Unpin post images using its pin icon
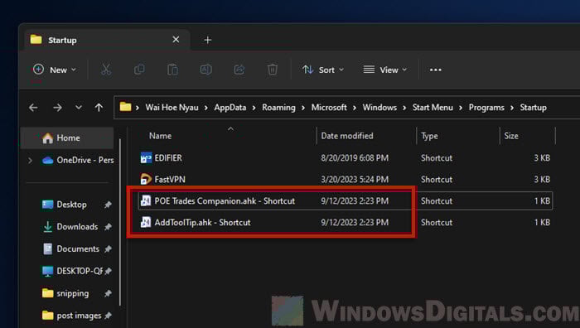Viewport: 580px width, 328px height. 108,316
